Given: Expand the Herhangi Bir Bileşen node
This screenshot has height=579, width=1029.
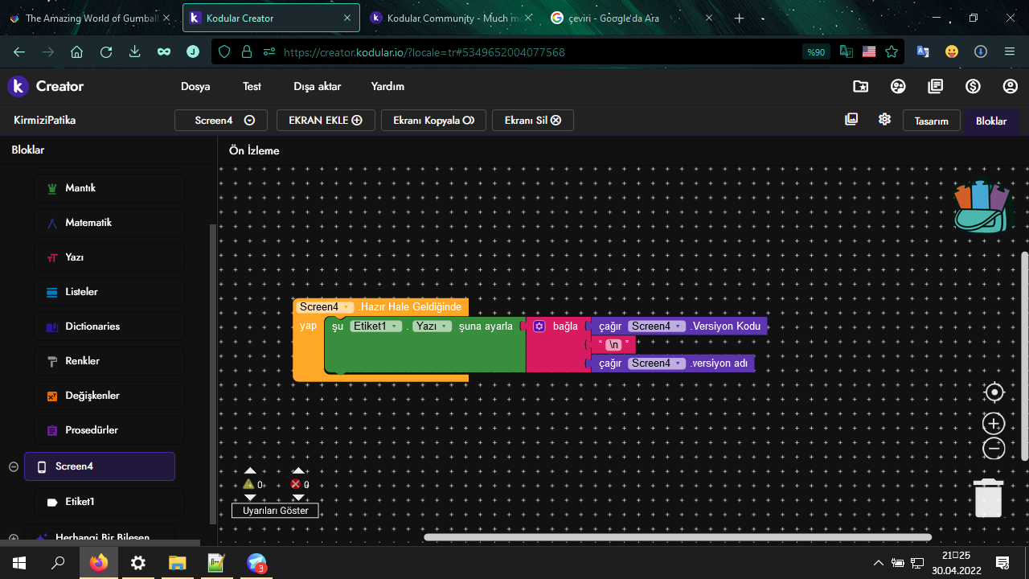Looking at the screenshot, I should tap(14, 538).
